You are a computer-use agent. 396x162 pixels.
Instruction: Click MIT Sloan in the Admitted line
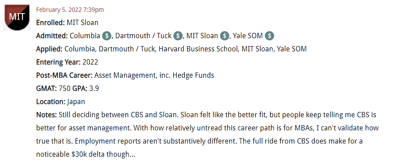tap(202, 36)
